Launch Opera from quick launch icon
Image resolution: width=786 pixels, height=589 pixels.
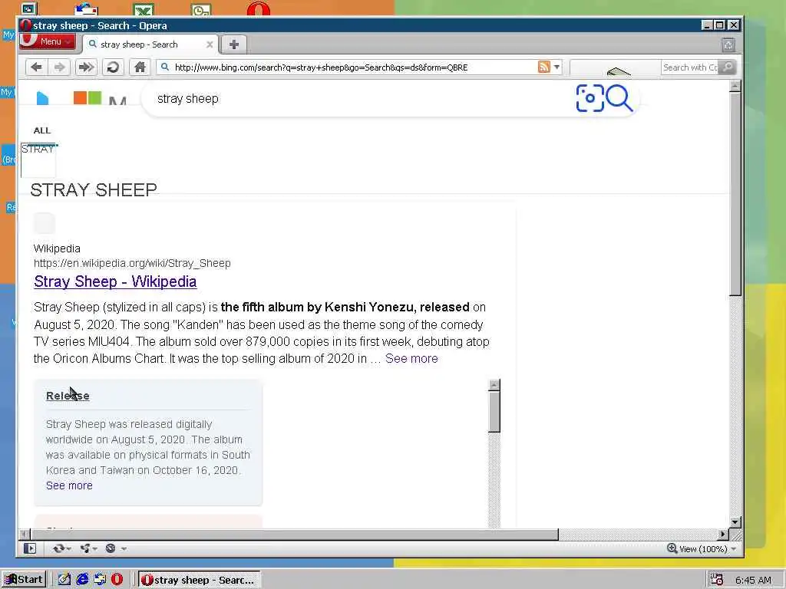pos(117,580)
